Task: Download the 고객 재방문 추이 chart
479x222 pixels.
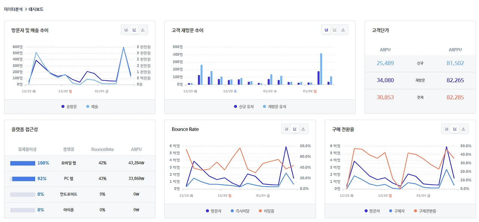Action: coord(343,30)
